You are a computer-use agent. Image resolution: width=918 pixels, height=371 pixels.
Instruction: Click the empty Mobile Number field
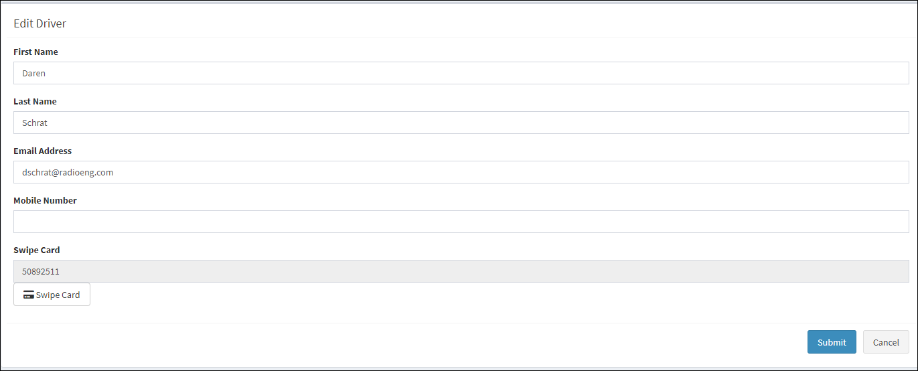coord(461,222)
